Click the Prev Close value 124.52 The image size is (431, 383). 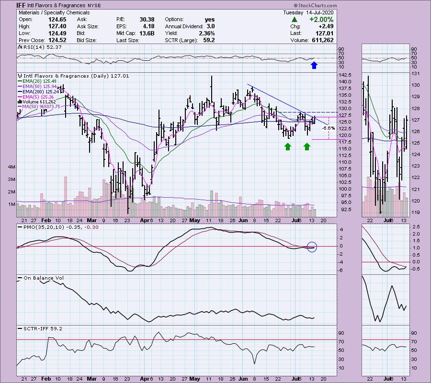pos(57,40)
